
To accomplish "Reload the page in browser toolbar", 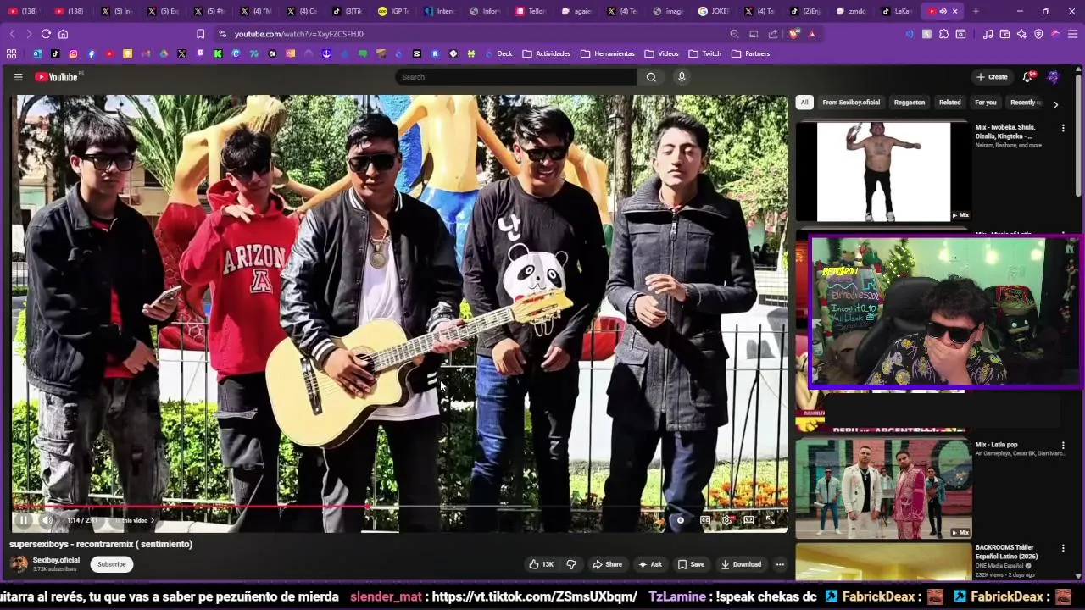I will point(46,34).
